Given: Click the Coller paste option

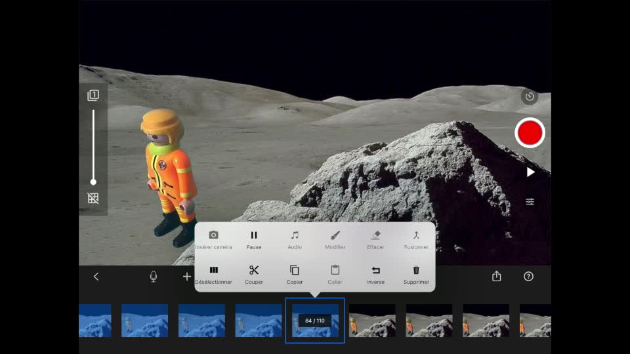Looking at the screenshot, I should (335, 270).
